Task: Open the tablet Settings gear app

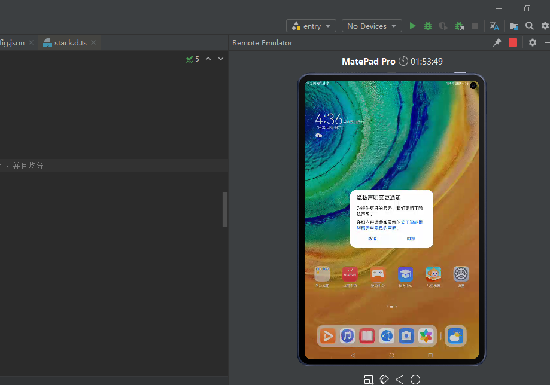Action: (461, 274)
